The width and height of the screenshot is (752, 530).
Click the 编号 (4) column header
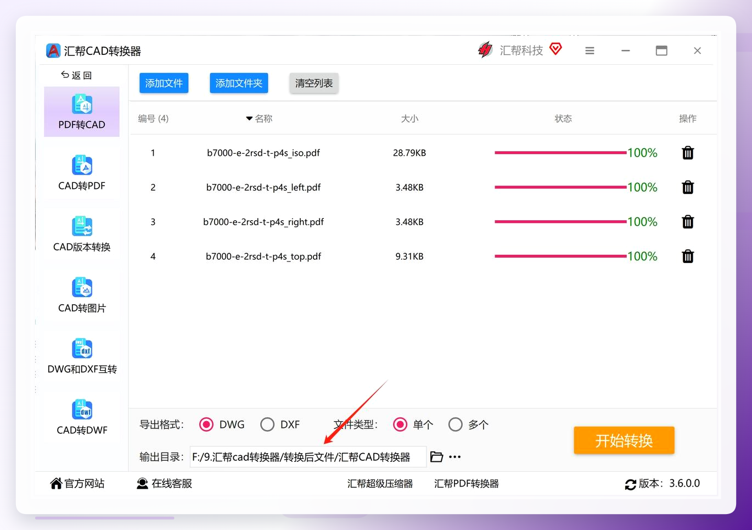pos(153,119)
